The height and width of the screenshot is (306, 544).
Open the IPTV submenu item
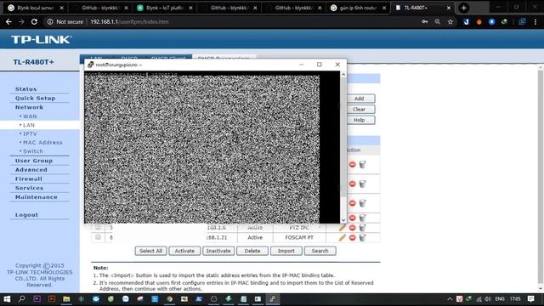point(30,133)
